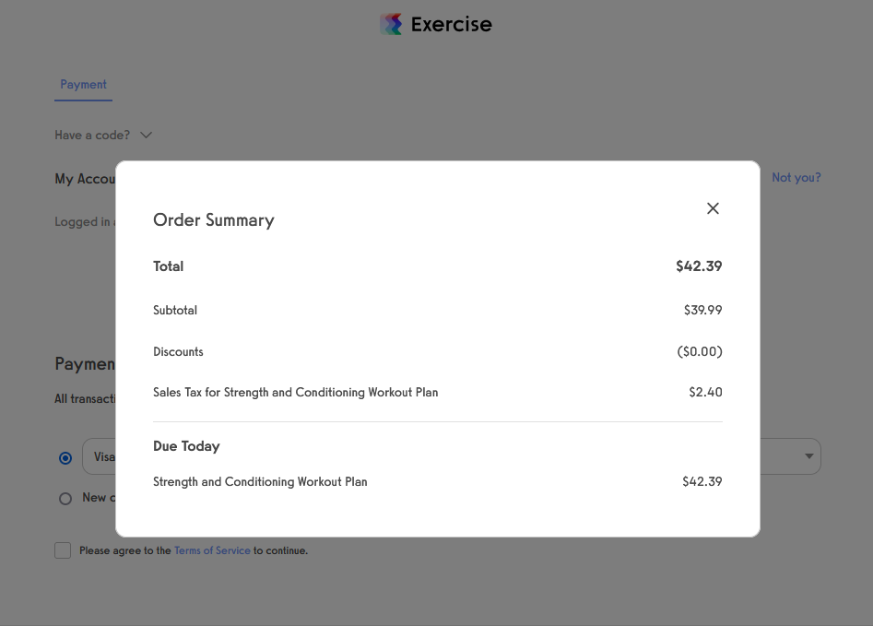Open the Terms of Service link
873x626 pixels.
(x=212, y=549)
